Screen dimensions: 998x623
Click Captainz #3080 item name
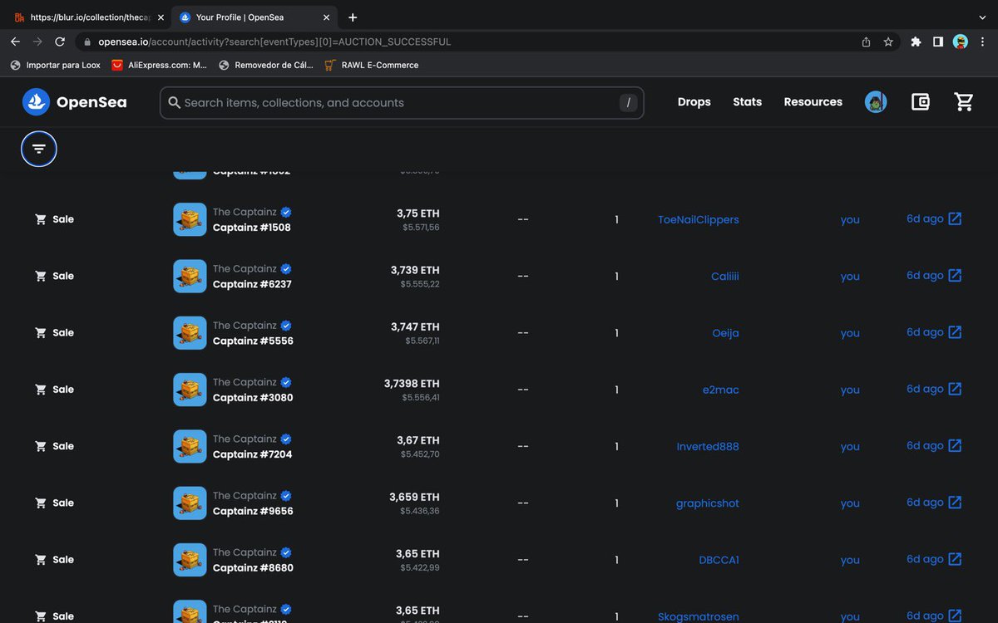(253, 397)
